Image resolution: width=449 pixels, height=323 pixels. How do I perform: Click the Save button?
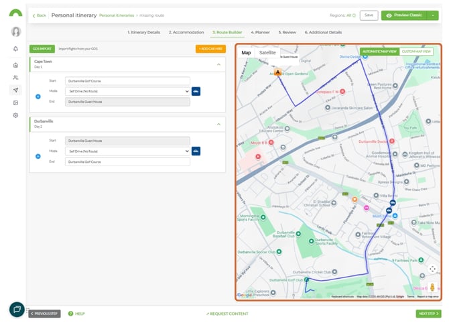click(369, 15)
